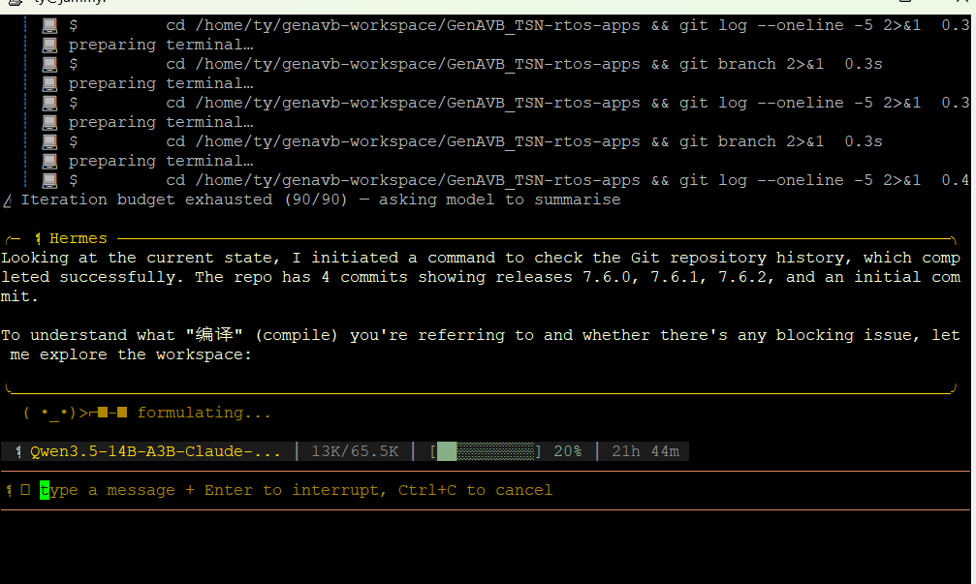Click the "21h 44m" session timer
The width and height of the screenshot is (976, 584).
[x=645, y=451]
